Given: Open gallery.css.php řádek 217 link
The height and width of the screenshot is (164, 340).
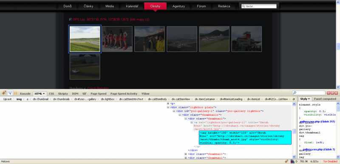Looking at the screenshot, I should tap(317, 122).
